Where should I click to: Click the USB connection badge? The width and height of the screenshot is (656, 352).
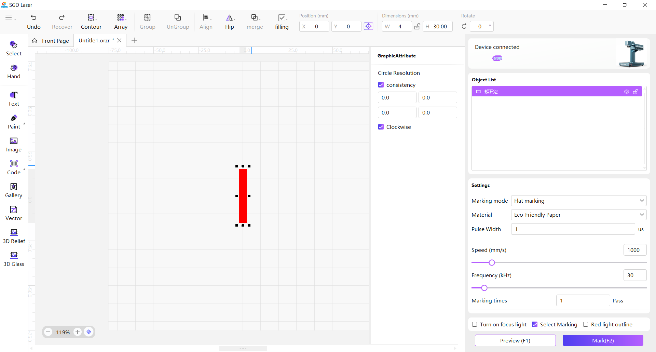[497, 58]
